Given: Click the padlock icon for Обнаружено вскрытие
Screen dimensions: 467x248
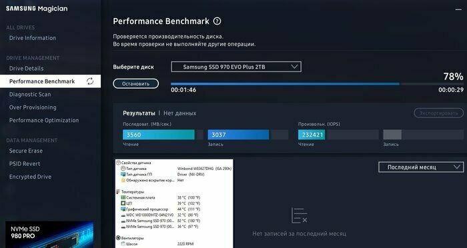Looking at the screenshot, I should pos(123,180).
